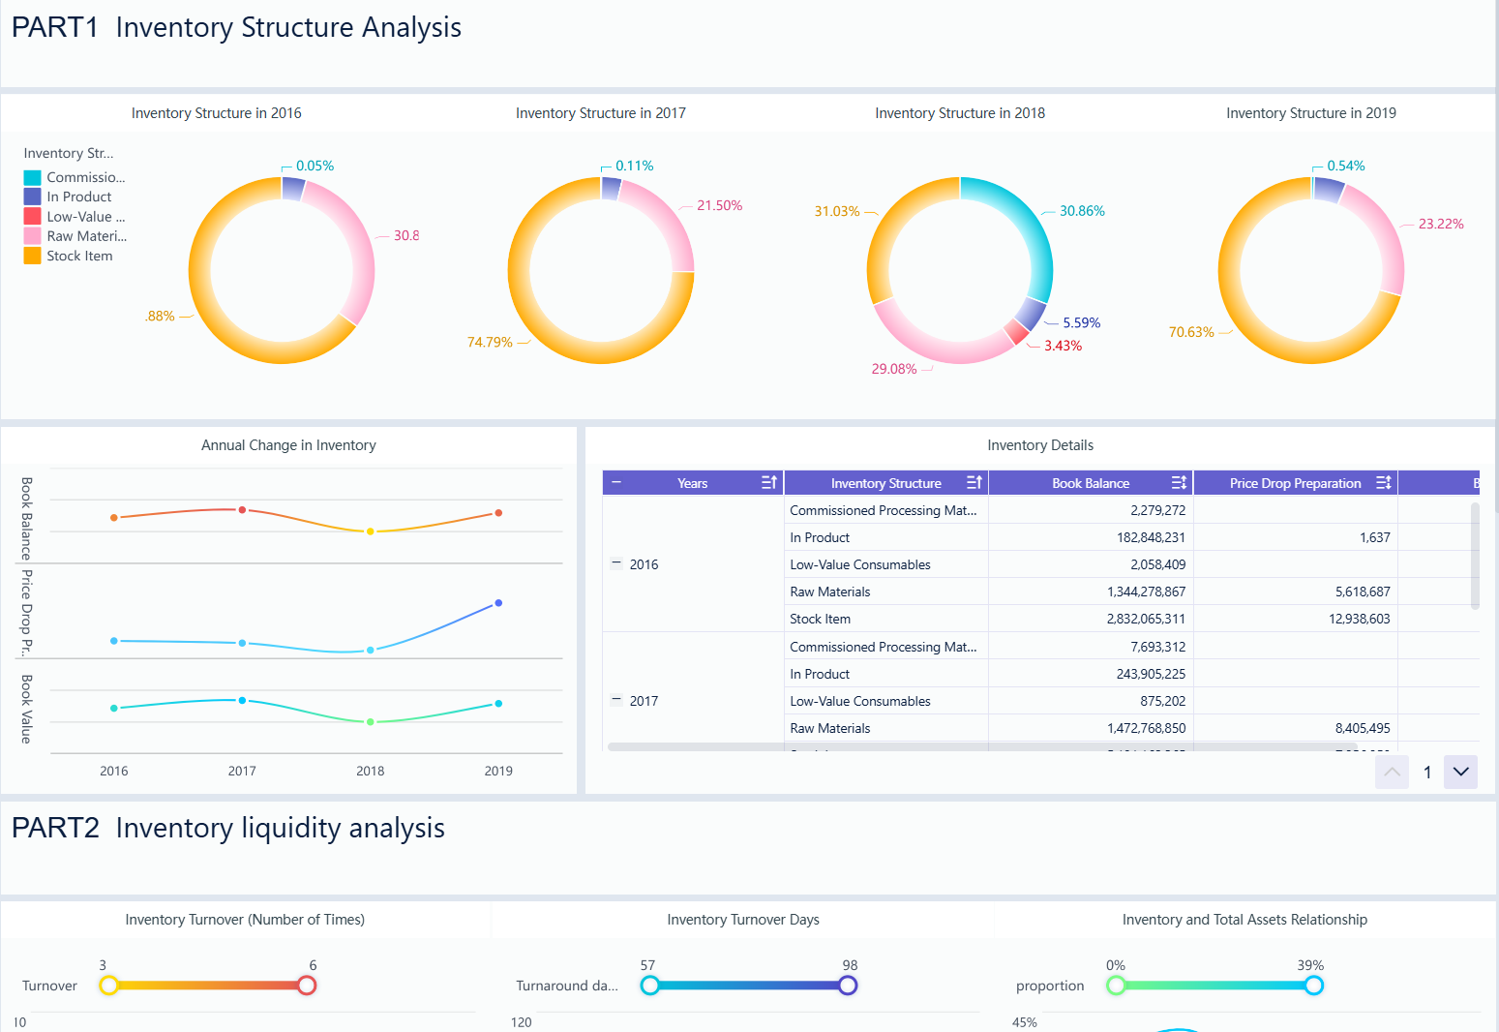Sort the Inventory Structure column
1499x1032 pixels.
(x=975, y=482)
